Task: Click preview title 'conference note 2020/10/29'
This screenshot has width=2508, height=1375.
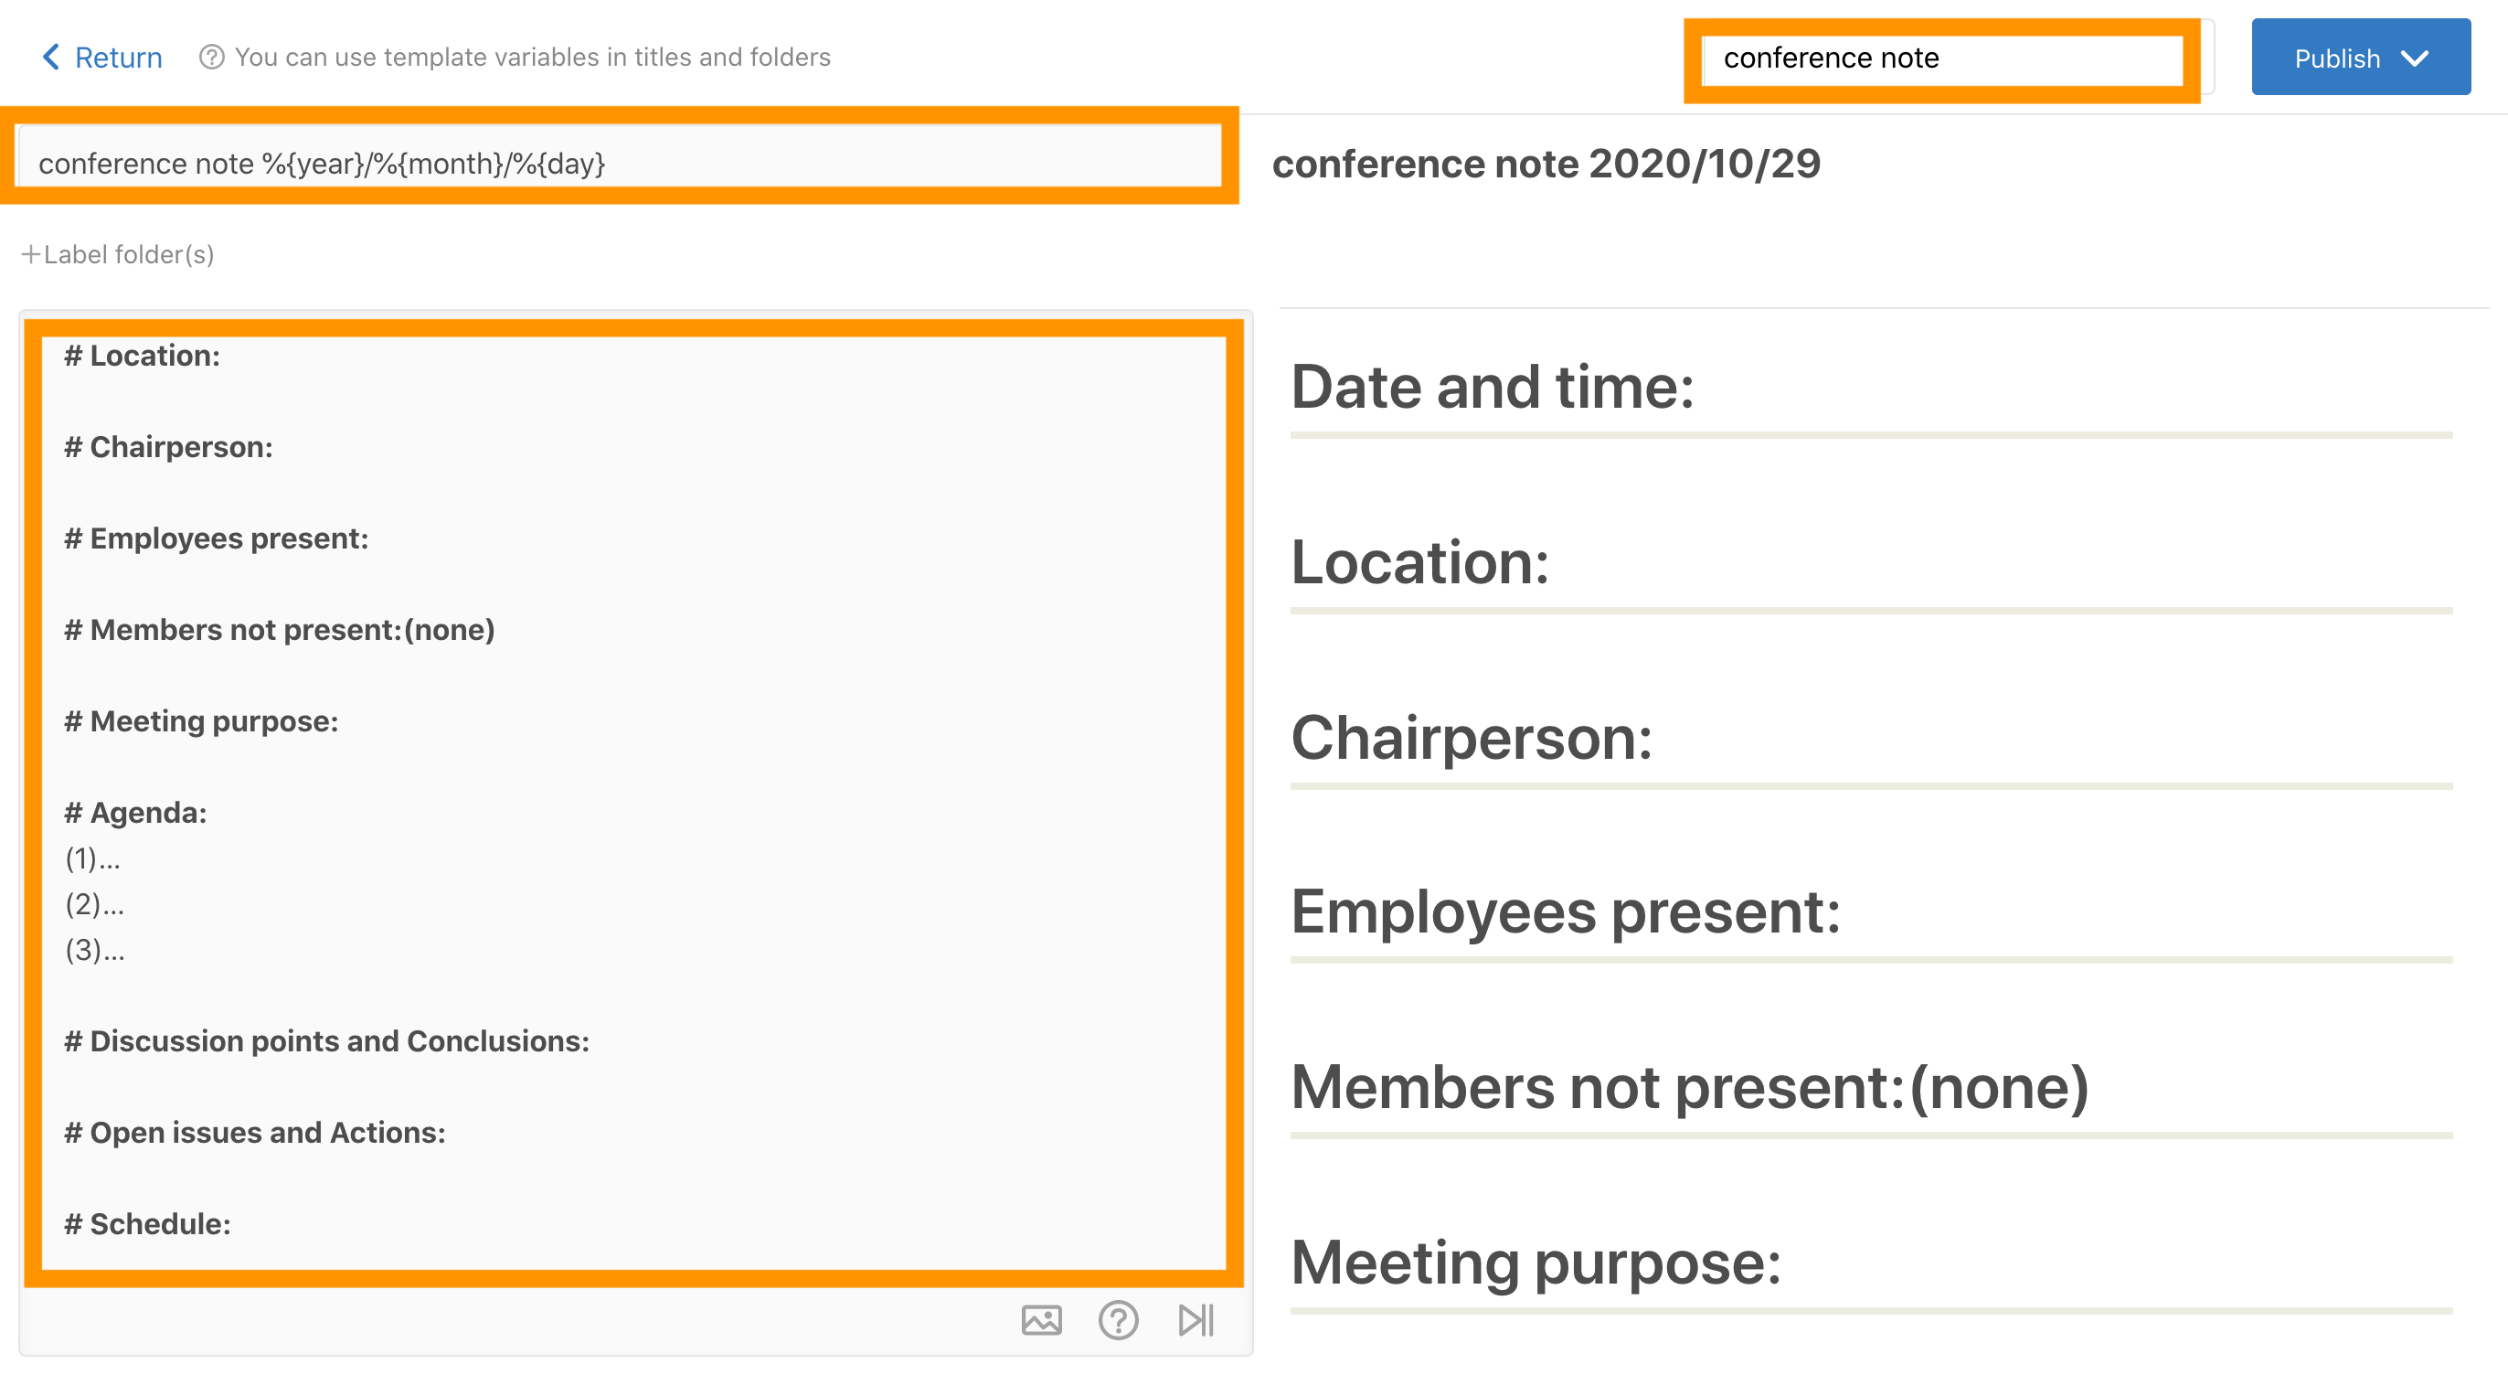Action: pos(1546,164)
